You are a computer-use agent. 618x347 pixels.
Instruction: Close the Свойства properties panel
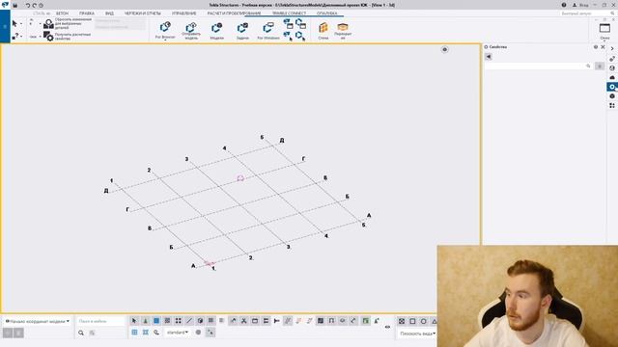pyautogui.click(x=603, y=47)
